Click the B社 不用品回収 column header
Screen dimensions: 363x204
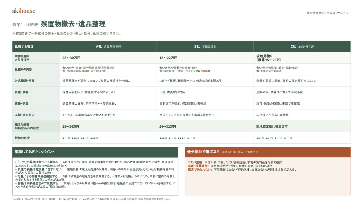tap(205, 47)
